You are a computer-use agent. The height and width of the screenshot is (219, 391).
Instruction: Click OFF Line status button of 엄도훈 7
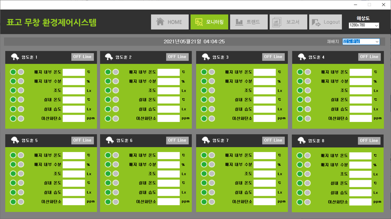(273, 140)
